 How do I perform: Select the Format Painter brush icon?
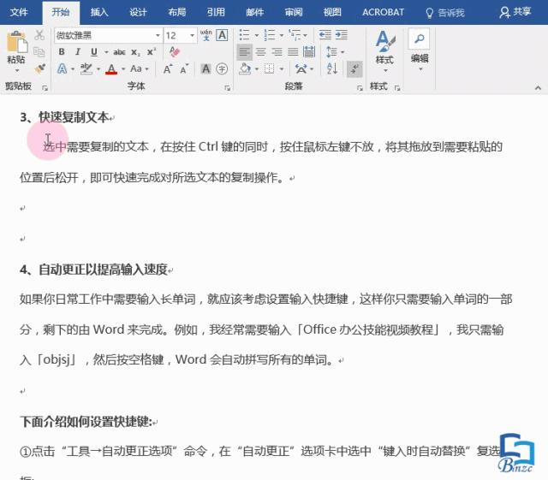40,68
